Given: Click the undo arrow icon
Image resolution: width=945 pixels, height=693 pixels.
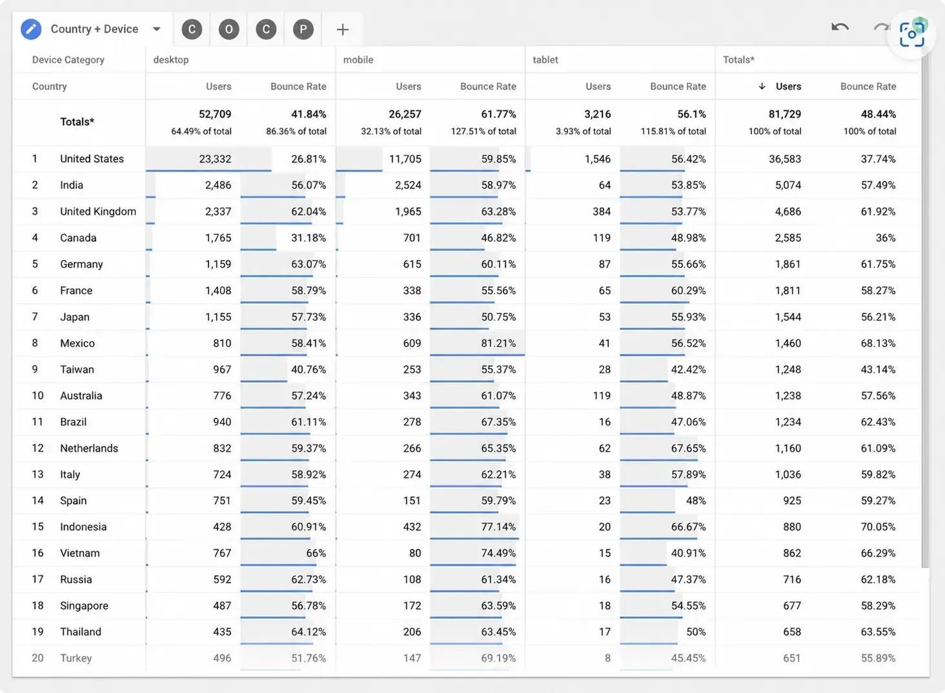Looking at the screenshot, I should pyautogui.click(x=840, y=27).
